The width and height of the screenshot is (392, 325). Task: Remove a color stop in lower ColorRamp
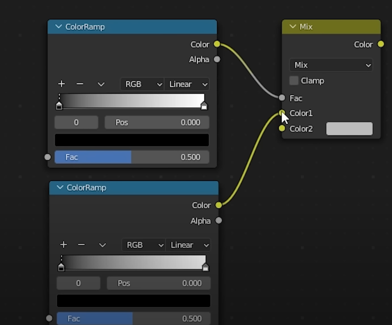81,245
